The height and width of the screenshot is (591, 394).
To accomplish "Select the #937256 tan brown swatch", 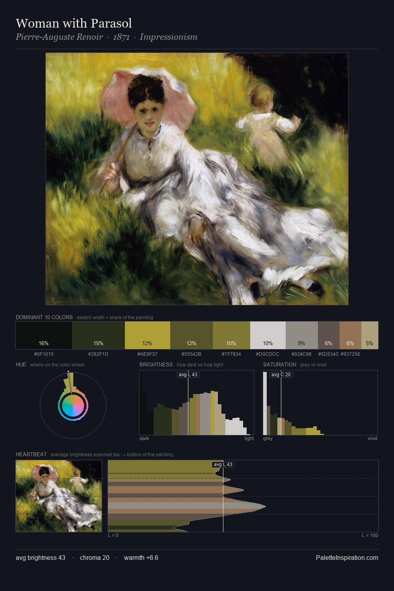I will pos(350,335).
